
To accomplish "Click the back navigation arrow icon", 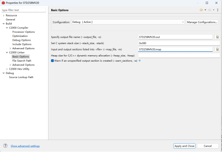I will click(201, 10).
